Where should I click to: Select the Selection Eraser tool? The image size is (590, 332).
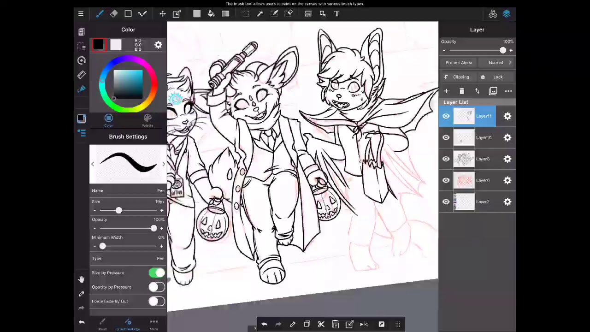289,14
